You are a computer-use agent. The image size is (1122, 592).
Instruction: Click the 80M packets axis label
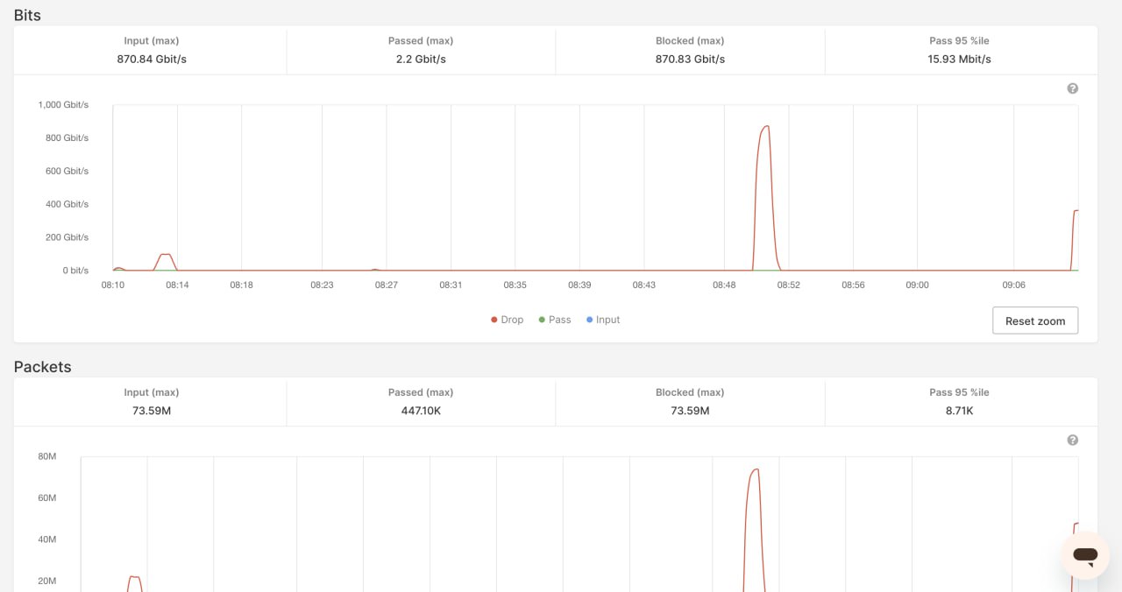tap(47, 456)
